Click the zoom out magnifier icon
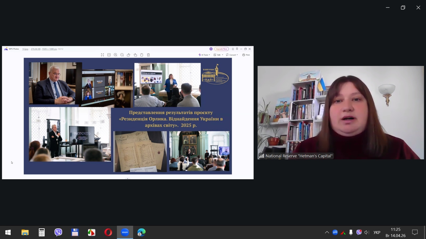 click(122, 55)
